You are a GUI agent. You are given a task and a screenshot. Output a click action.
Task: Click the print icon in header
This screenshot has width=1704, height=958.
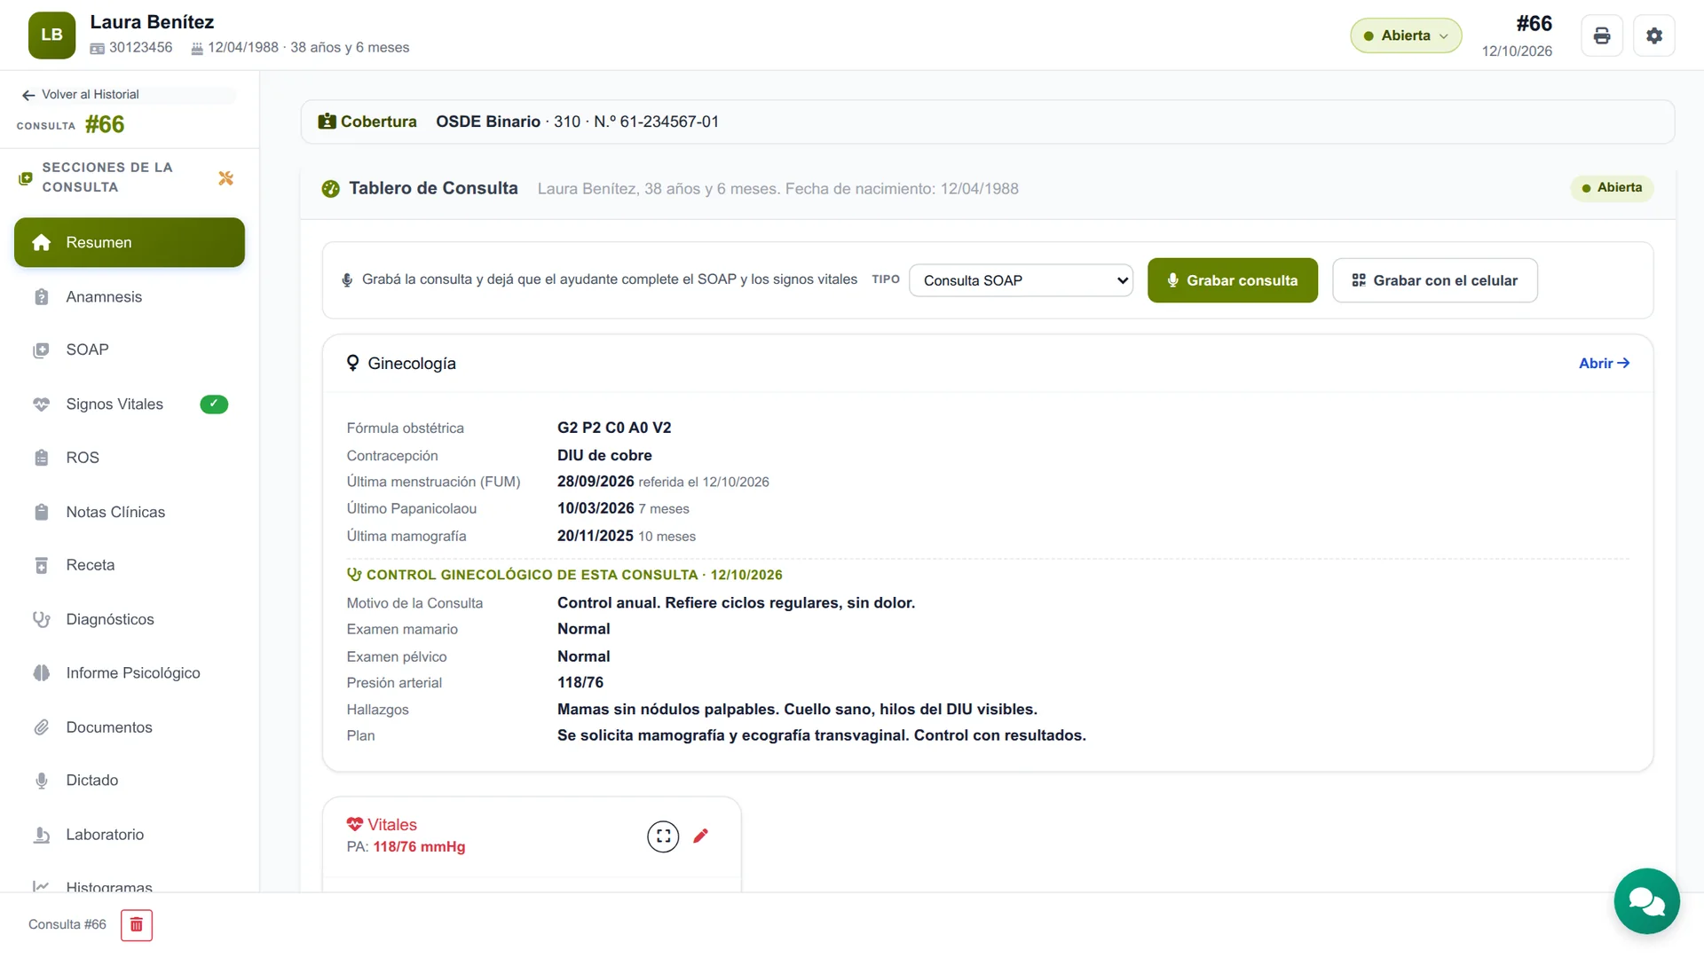click(1601, 35)
